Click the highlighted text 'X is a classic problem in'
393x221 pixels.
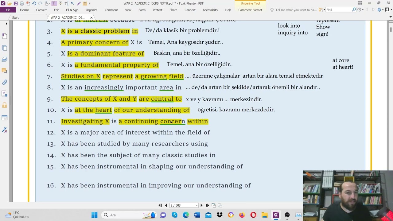(x=99, y=31)
